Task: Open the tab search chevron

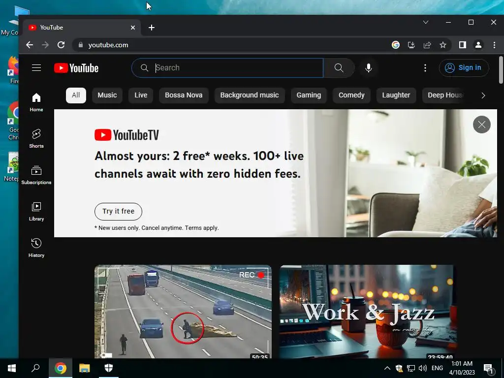Action: tap(426, 22)
